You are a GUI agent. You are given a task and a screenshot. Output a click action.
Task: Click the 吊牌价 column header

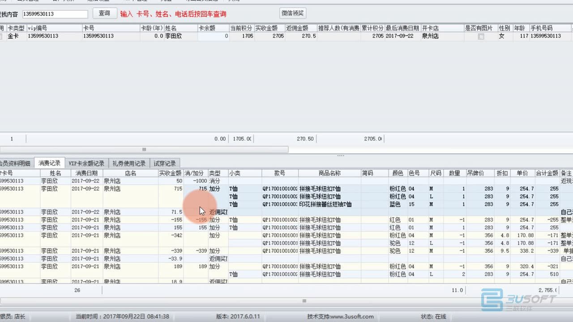[480, 173]
